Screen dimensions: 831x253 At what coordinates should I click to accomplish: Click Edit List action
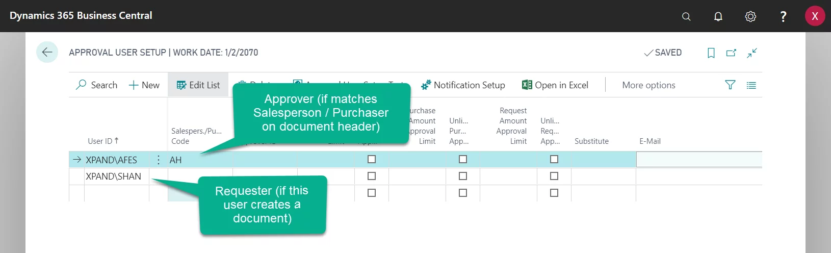tap(198, 85)
